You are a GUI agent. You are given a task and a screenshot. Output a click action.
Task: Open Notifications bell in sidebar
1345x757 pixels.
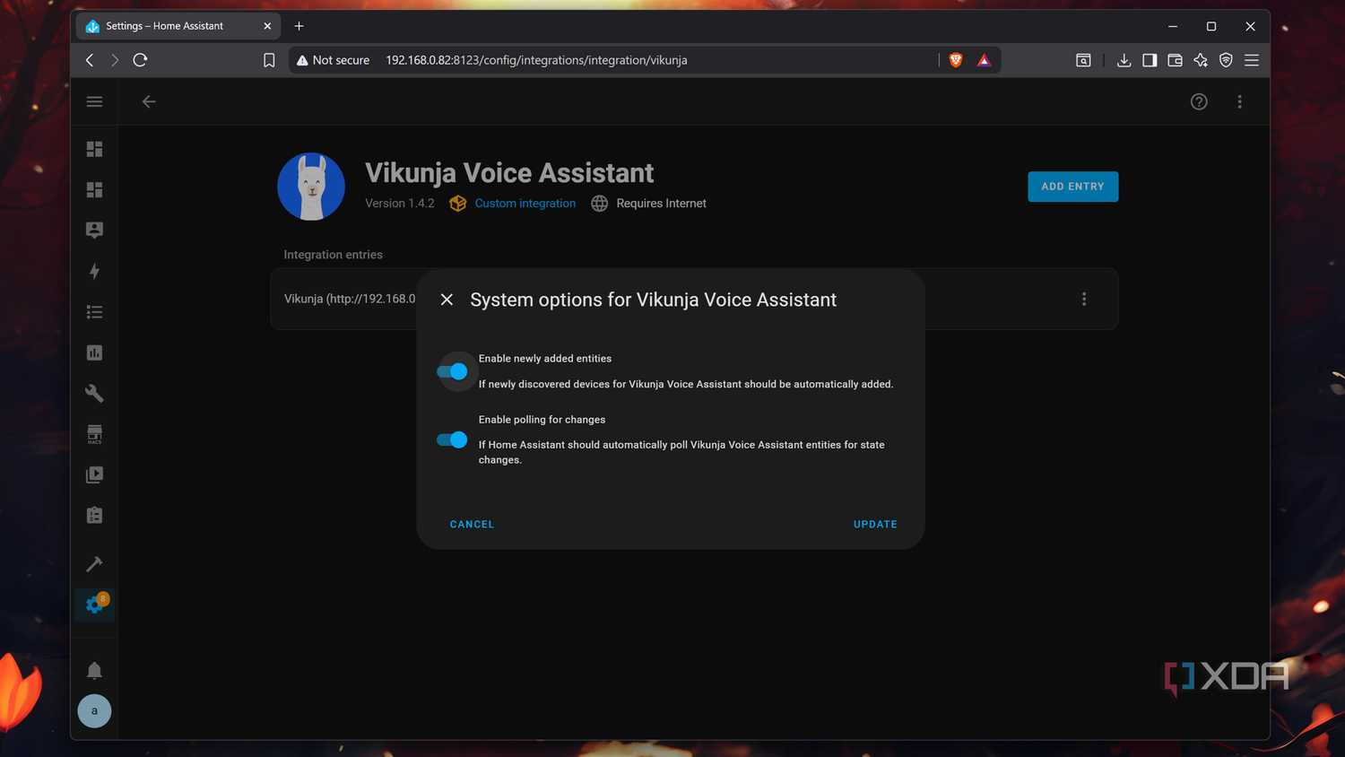click(x=94, y=670)
